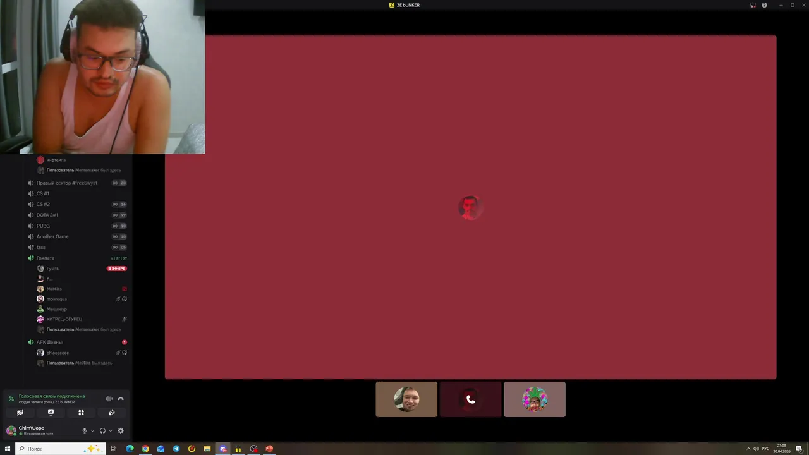Join the PUBG voice channel
The height and width of the screenshot is (455, 809).
click(x=78, y=226)
